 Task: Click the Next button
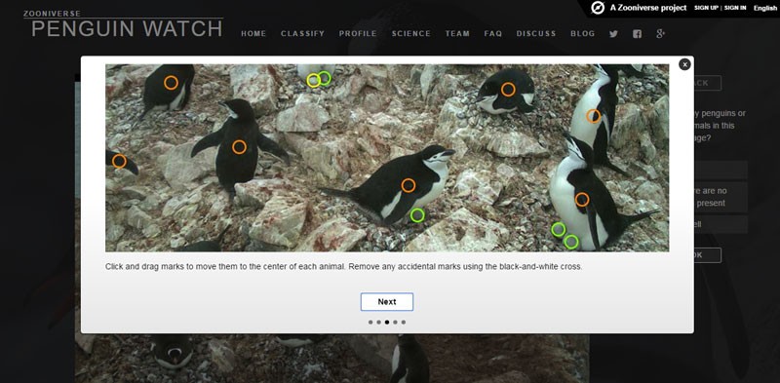[x=387, y=302]
